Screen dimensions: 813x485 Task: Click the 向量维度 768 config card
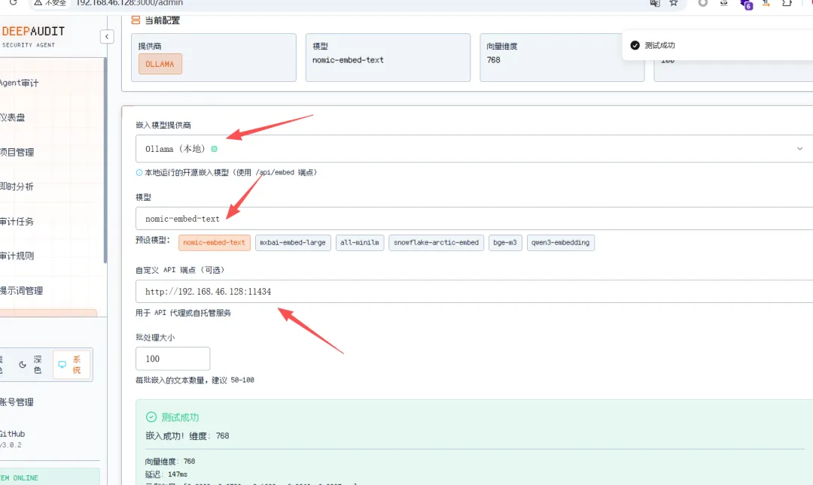point(562,57)
